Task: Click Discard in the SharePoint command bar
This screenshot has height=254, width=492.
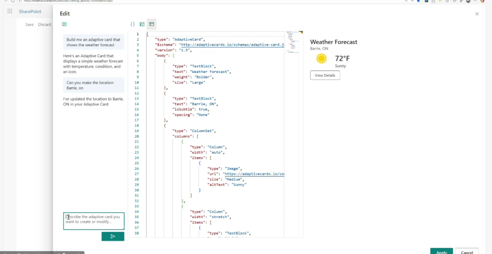Action: (45, 24)
